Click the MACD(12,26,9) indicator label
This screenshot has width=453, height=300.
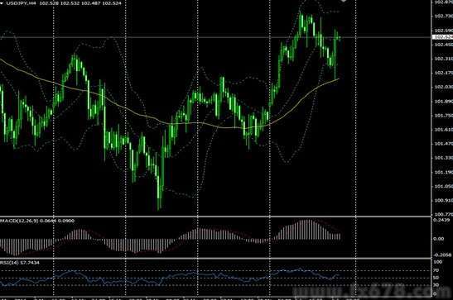[19, 221]
